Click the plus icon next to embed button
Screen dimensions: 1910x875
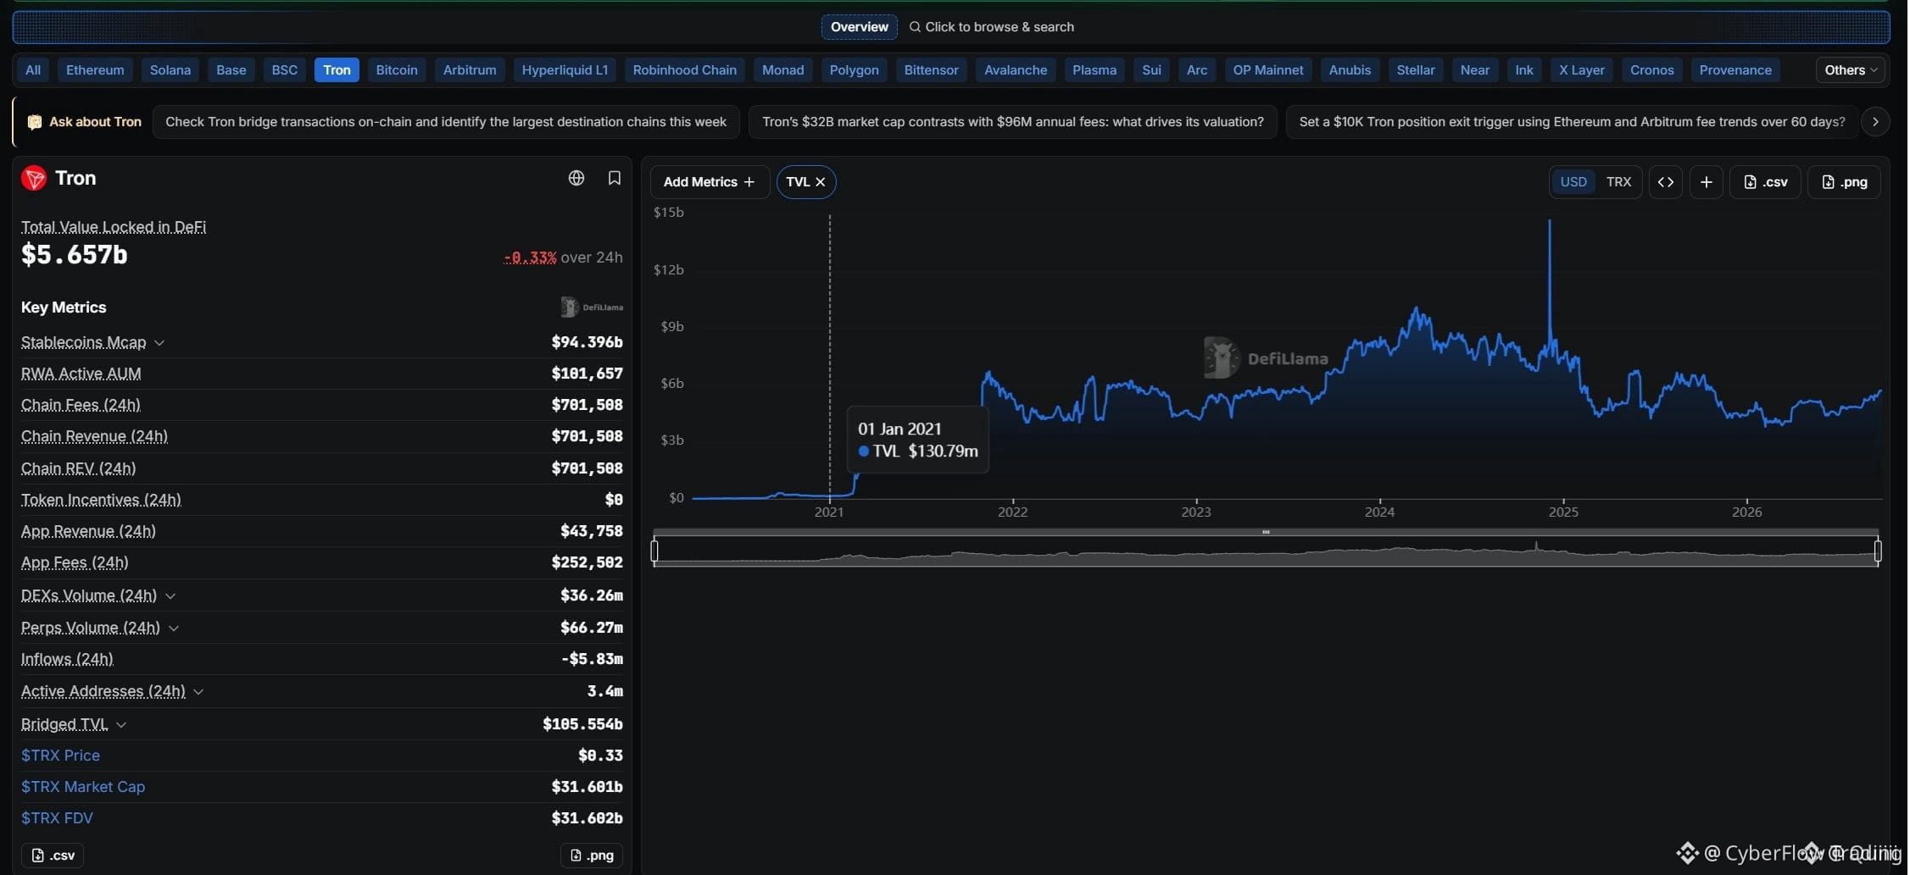click(1707, 182)
